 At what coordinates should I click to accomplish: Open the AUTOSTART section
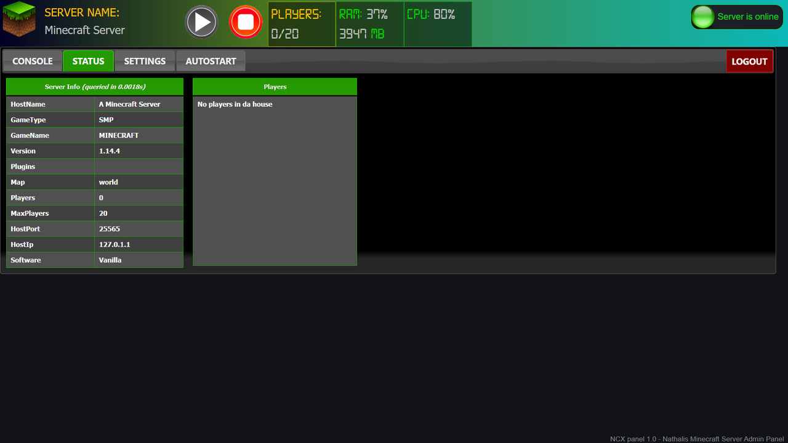(x=211, y=61)
